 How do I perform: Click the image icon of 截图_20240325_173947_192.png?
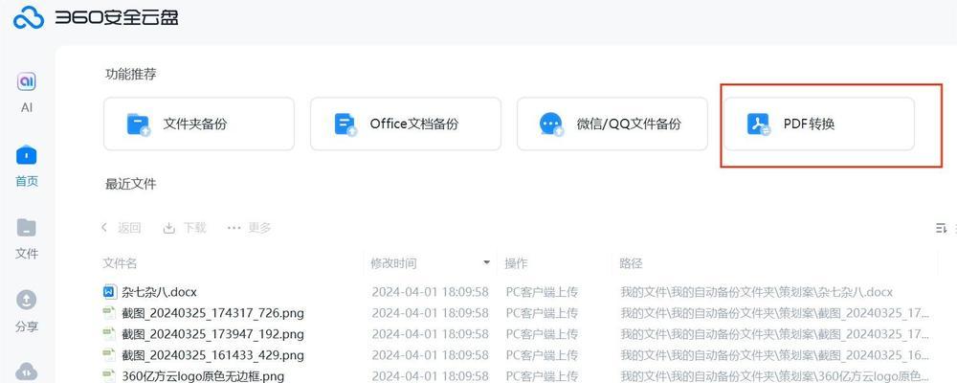[109, 334]
